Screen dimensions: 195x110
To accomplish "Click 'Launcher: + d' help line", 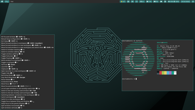I will pos(7,67).
